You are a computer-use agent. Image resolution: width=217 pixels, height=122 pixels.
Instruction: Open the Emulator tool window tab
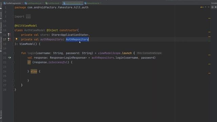tap(214, 3)
